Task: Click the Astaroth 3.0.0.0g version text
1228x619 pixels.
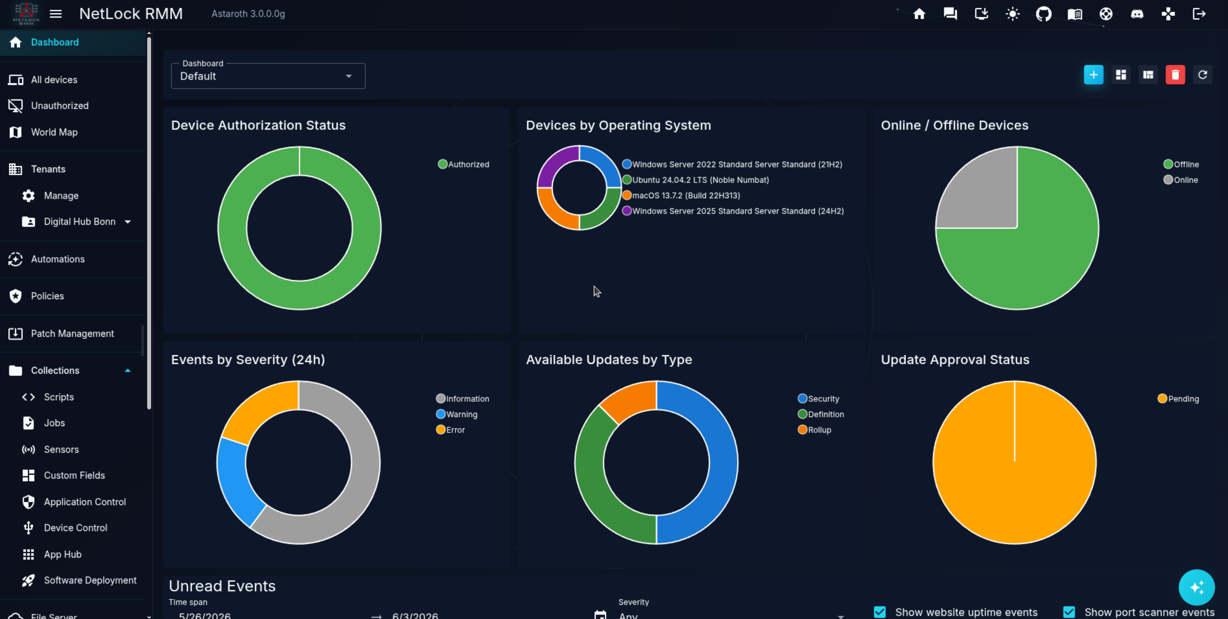Action: (249, 14)
